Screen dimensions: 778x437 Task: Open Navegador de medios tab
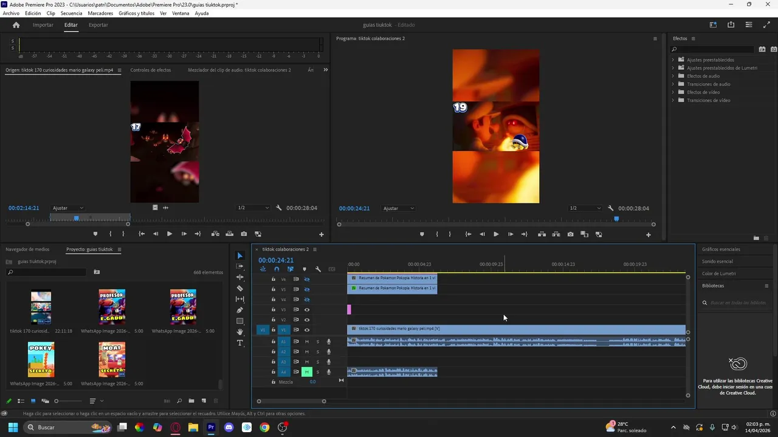pyautogui.click(x=27, y=249)
